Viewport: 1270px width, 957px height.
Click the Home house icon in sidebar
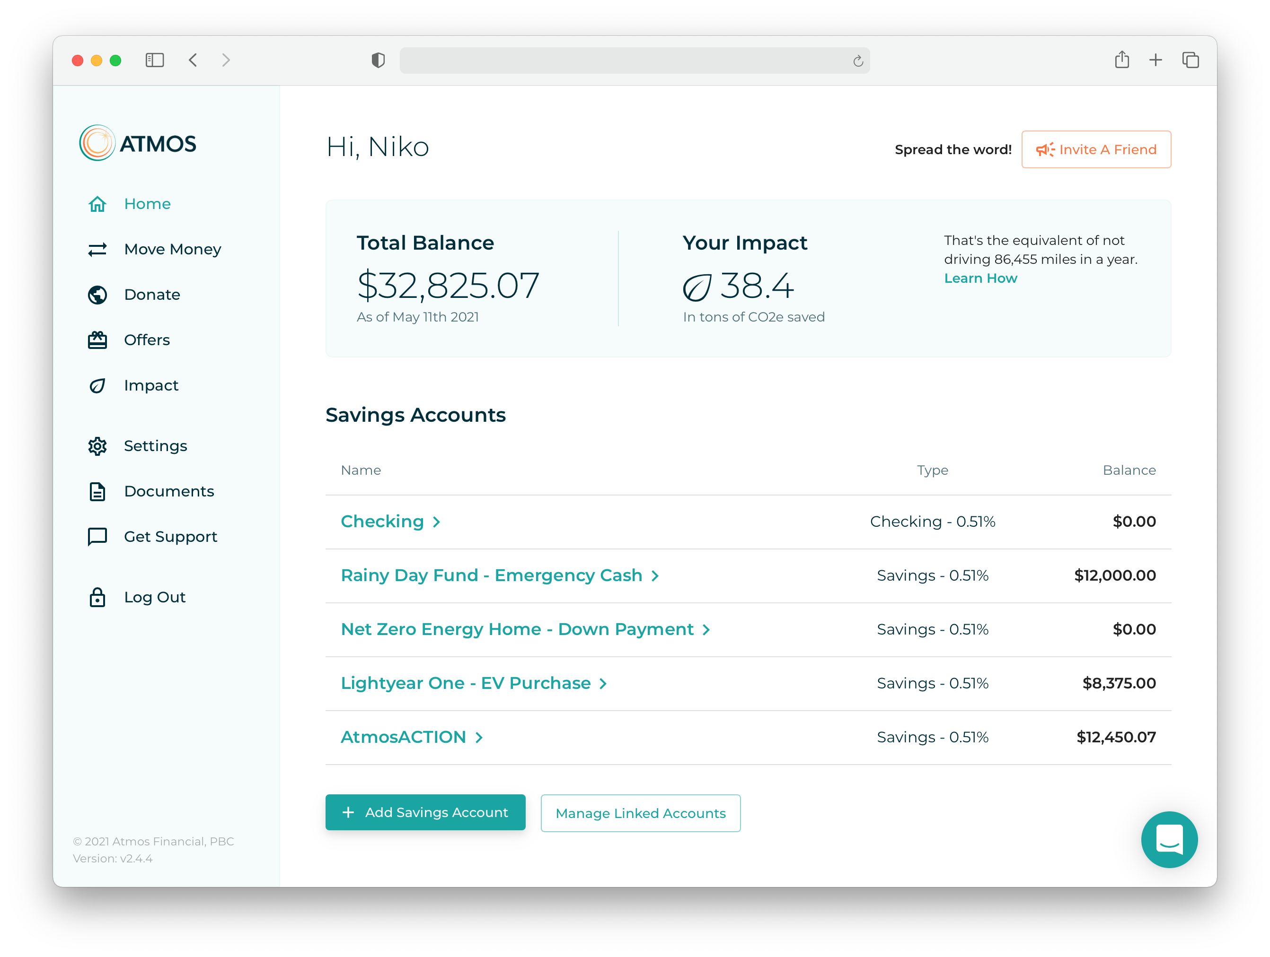[97, 204]
